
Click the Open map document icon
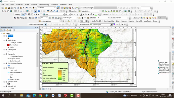(6, 8)
